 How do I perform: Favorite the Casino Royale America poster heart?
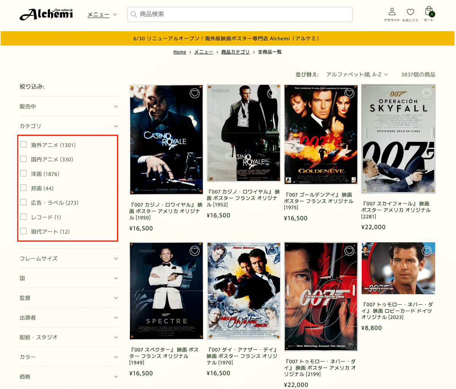[x=195, y=93]
